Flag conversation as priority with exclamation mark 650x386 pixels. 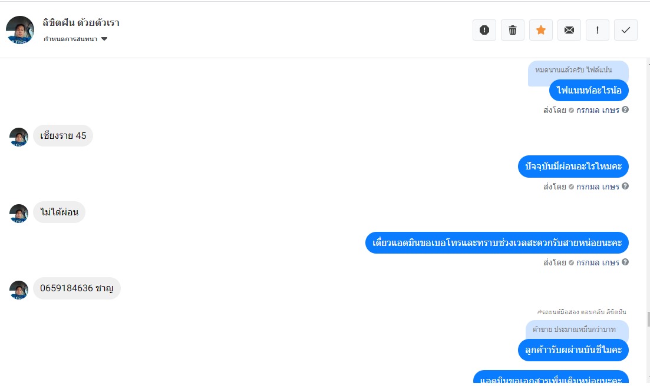coord(598,30)
